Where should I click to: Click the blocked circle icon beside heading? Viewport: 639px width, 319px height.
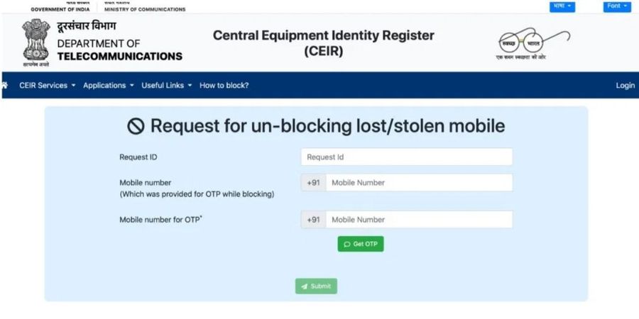pos(136,126)
